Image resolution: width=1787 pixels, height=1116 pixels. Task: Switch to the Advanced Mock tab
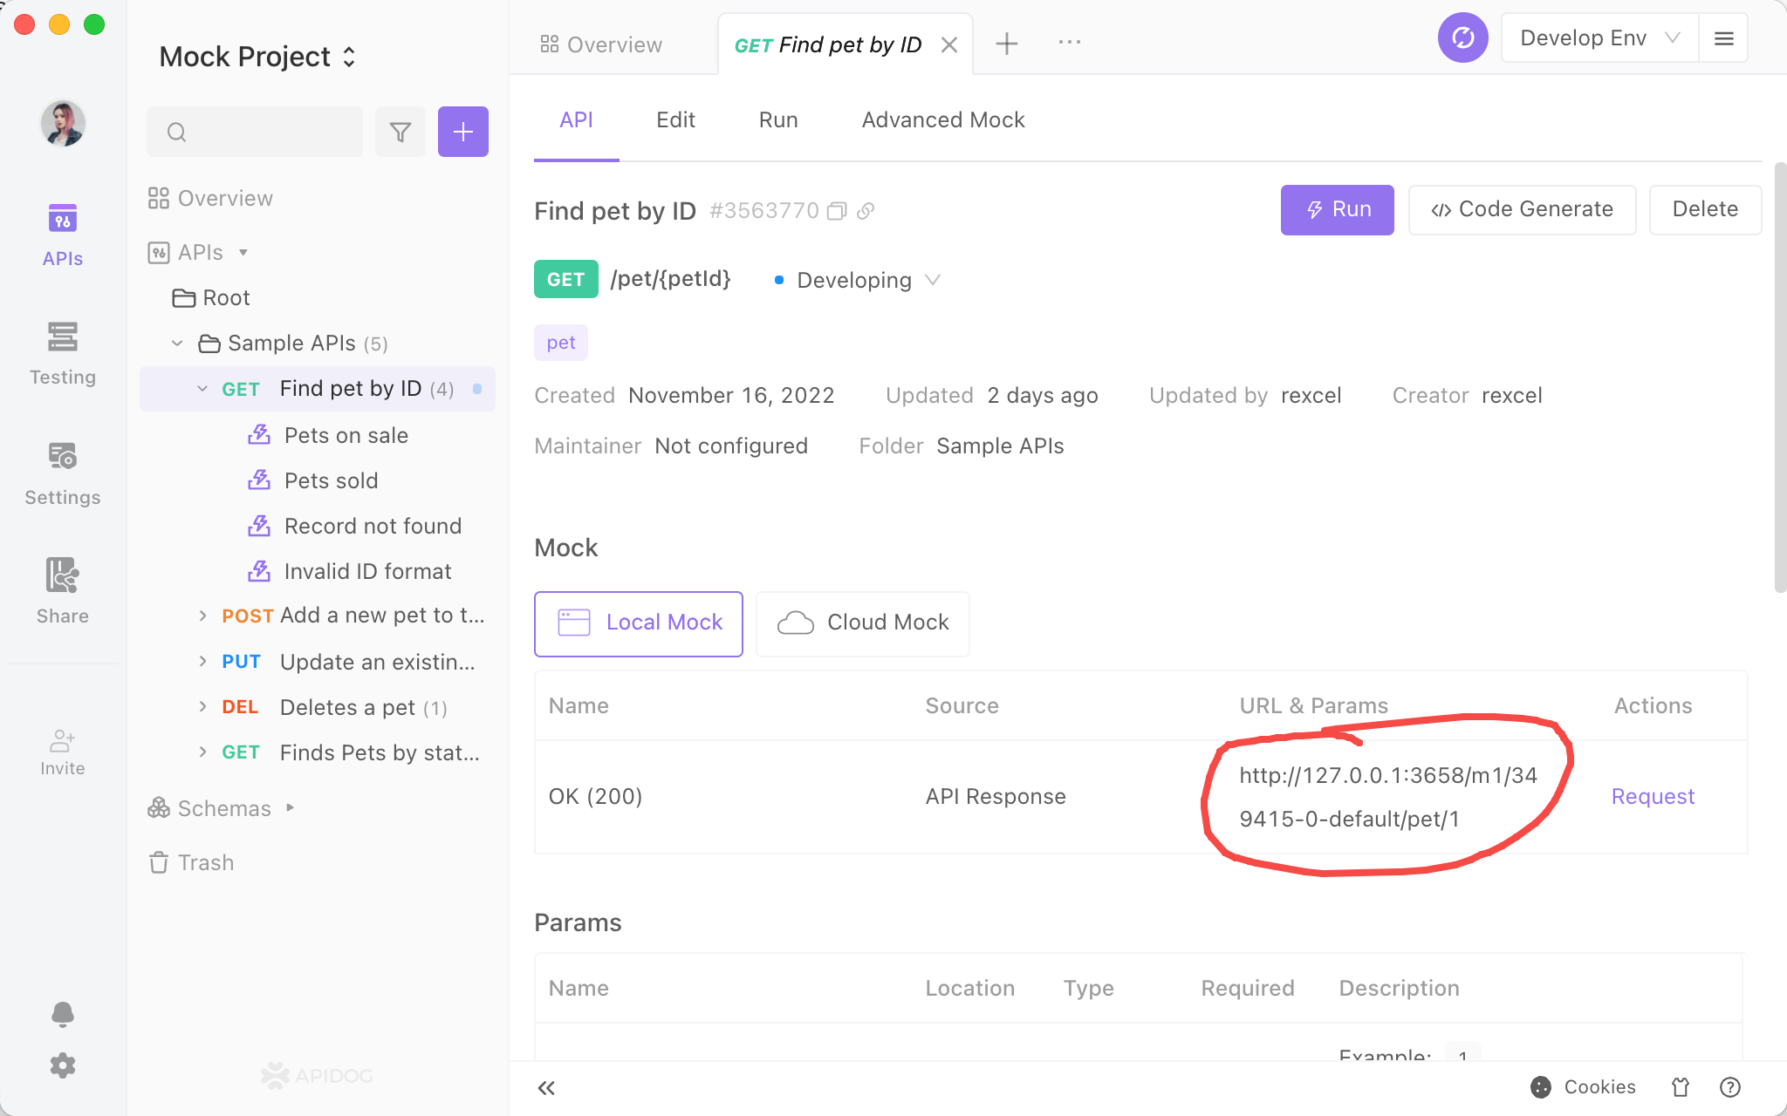click(943, 119)
